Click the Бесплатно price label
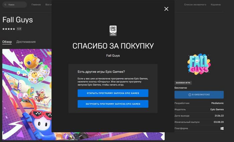234x142 pixels. pyautogui.click(x=181, y=88)
